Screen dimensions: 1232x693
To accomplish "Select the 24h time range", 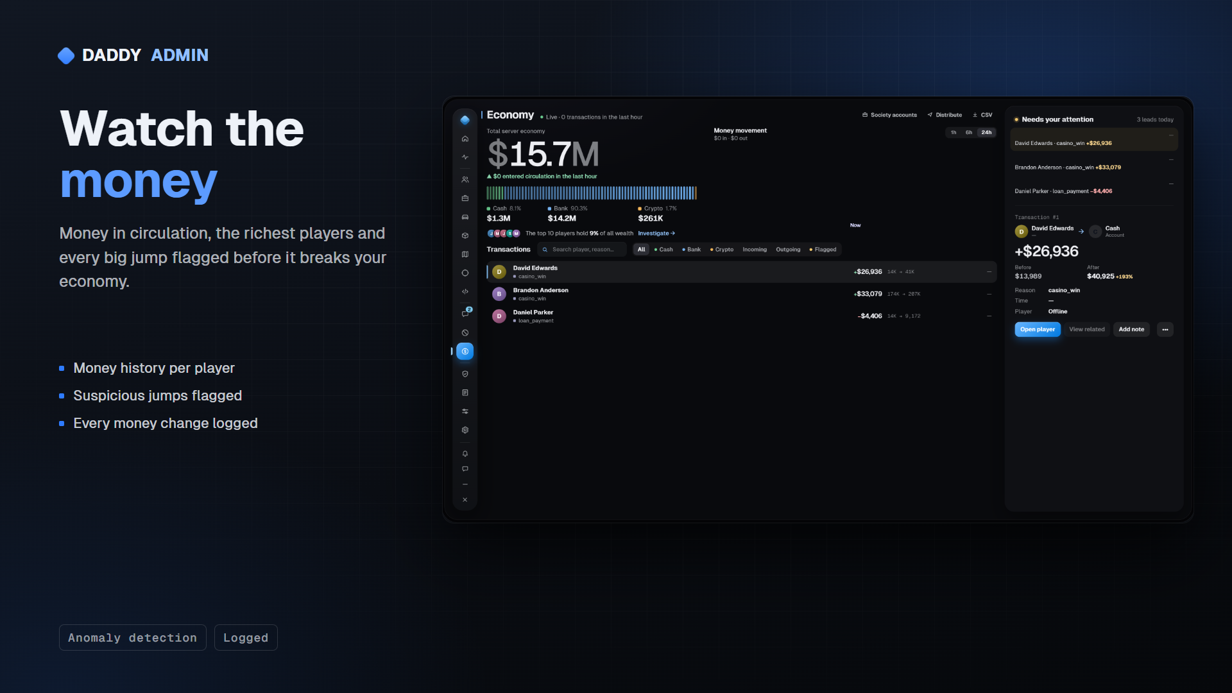I will [x=986, y=133].
